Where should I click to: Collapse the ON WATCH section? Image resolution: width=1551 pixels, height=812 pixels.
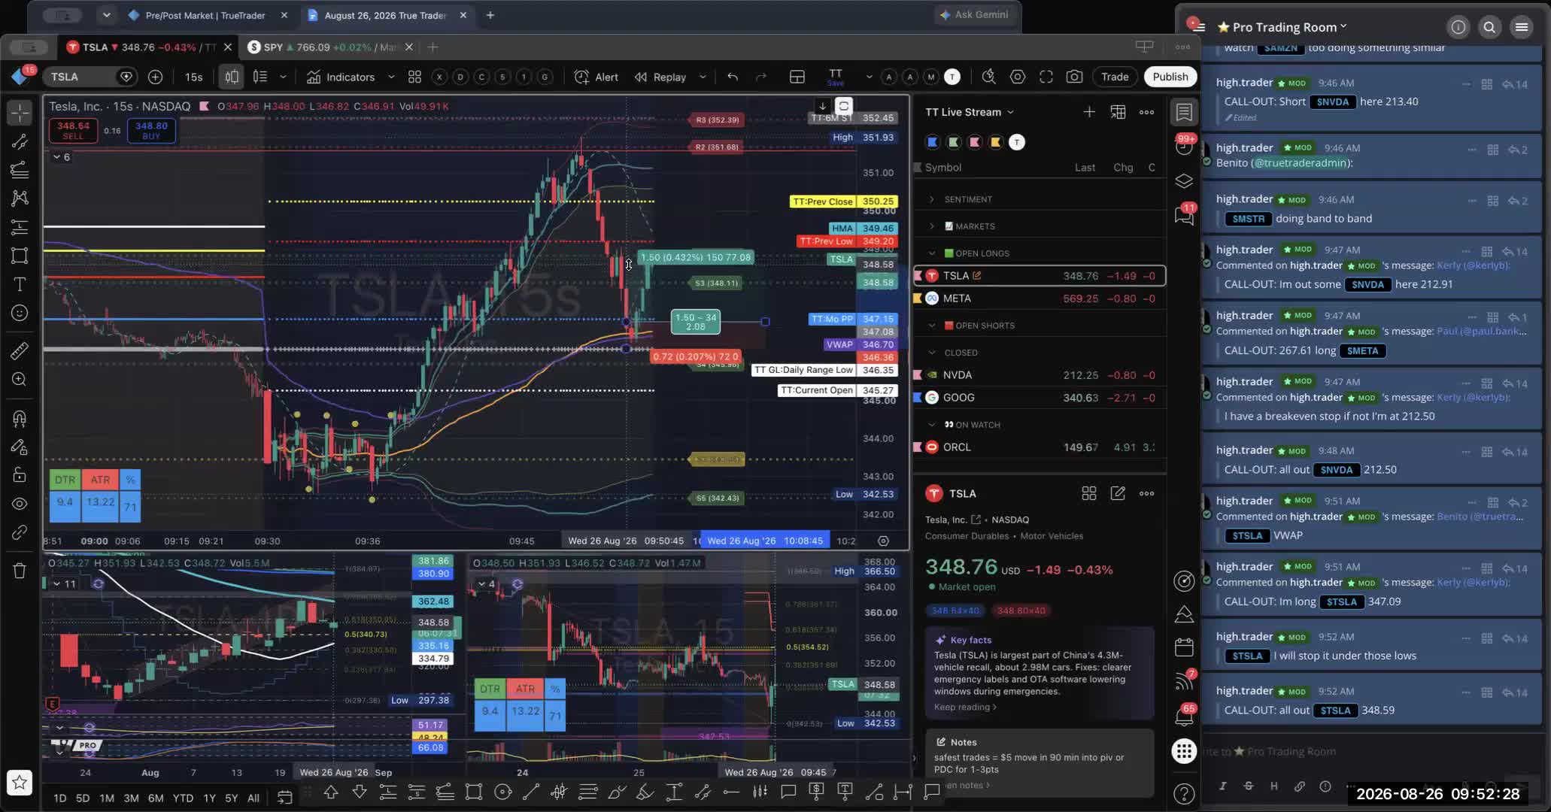pos(932,425)
